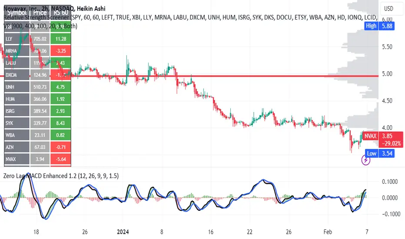Viewport: 405px width, 239px height.
Task: Click the WBA symbol cell
Action: pyautogui.click(x=17, y=135)
